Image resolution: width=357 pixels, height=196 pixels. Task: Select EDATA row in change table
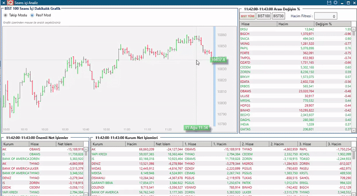295,82
